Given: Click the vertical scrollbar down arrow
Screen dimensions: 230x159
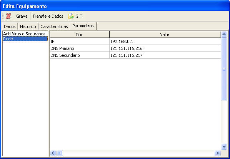Looking at the screenshot, I should click(224, 146).
